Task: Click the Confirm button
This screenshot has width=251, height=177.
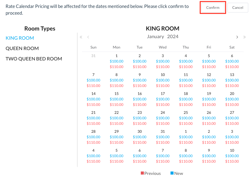Action: (213, 8)
